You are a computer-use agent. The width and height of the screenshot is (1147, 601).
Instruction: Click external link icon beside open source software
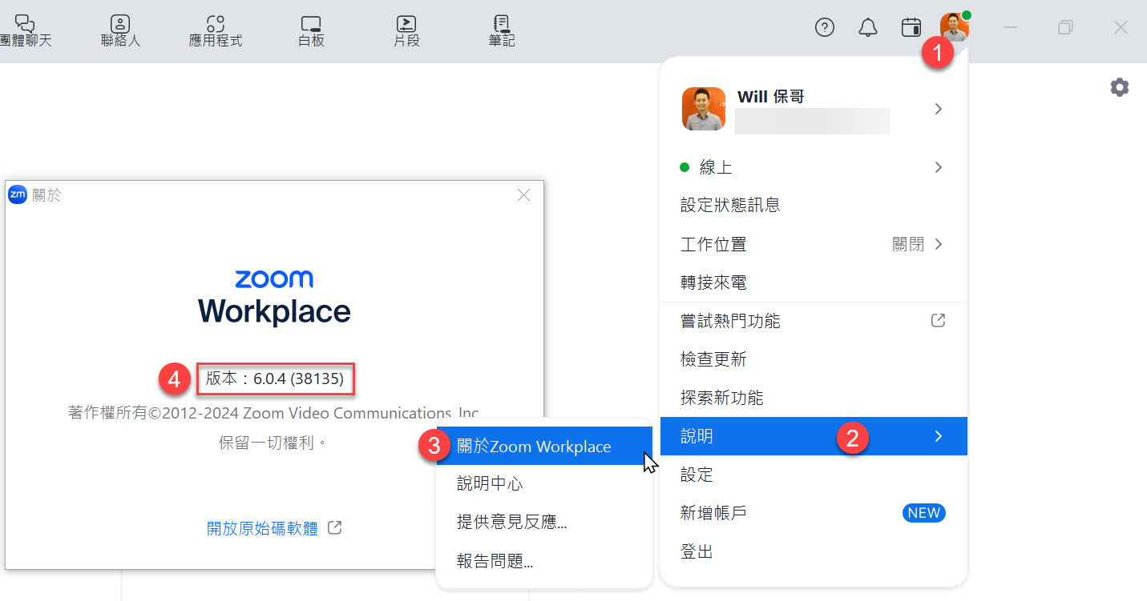tap(335, 528)
